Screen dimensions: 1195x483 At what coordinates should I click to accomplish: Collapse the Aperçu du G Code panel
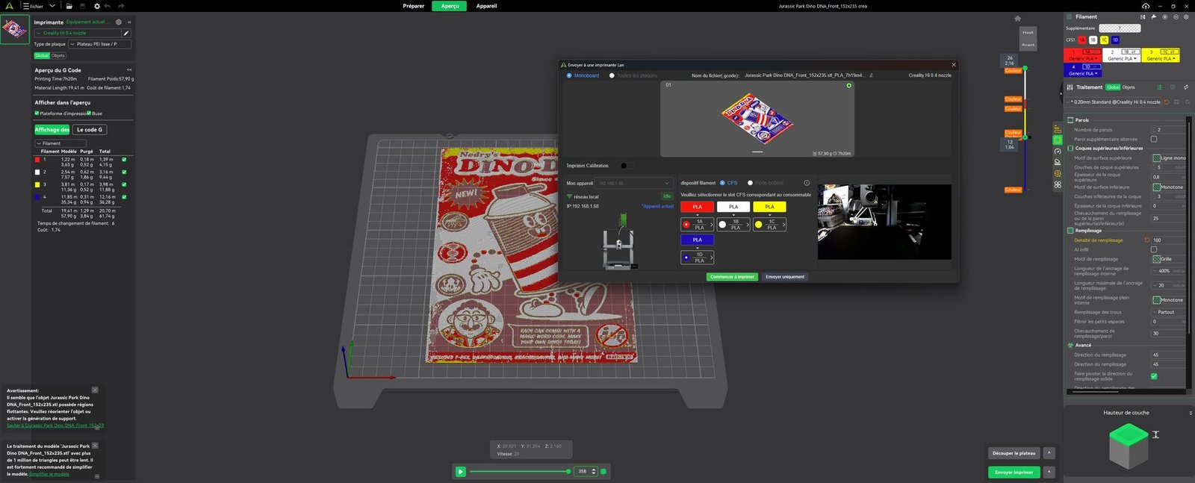click(x=129, y=70)
